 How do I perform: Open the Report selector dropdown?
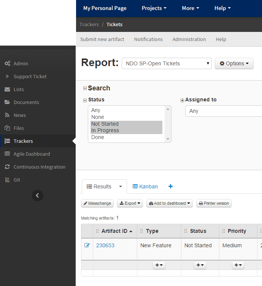[x=167, y=63]
